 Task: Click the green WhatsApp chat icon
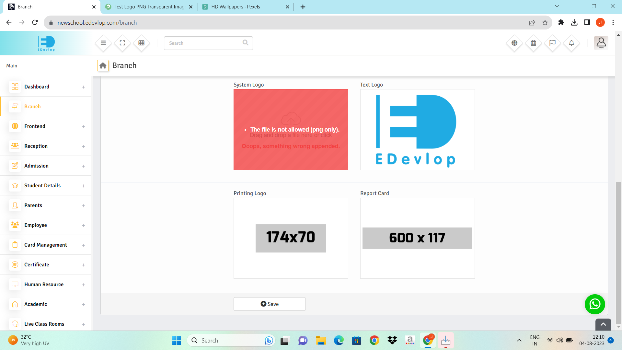click(x=595, y=304)
